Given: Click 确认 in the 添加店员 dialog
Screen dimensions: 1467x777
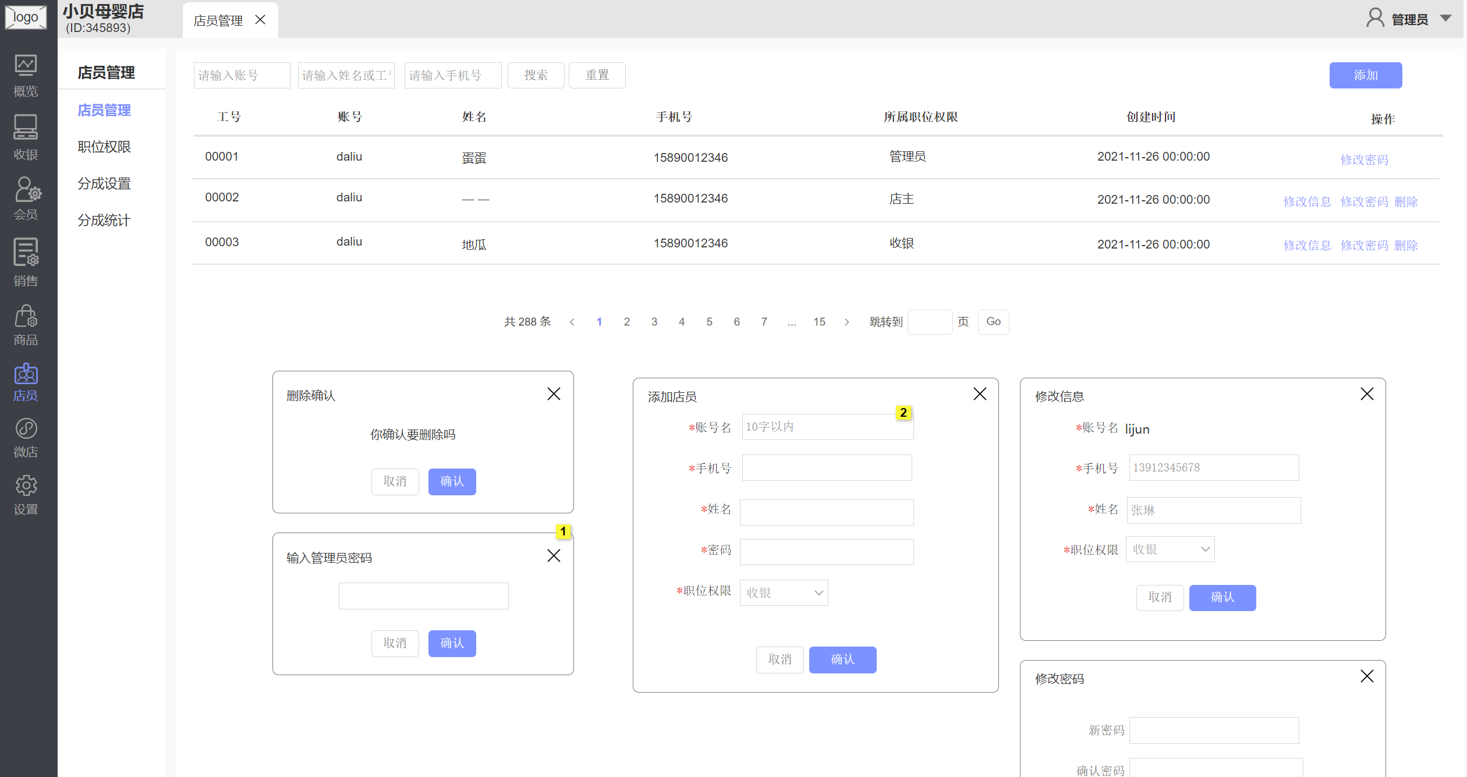Looking at the screenshot, I should (x=842, y=659).
